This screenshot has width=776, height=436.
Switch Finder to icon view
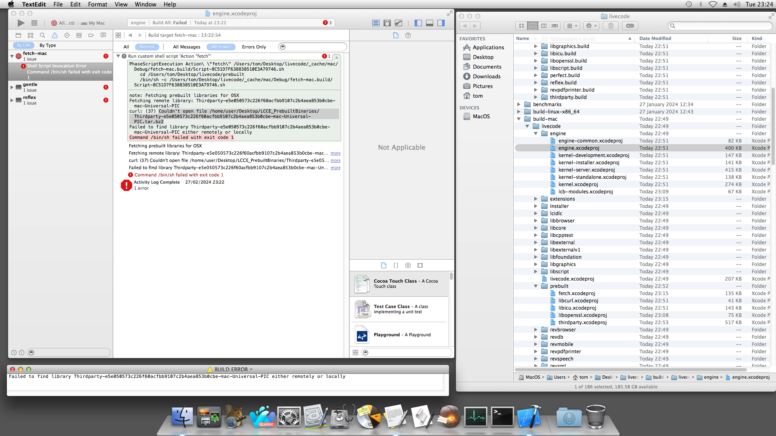click(521, 26)
